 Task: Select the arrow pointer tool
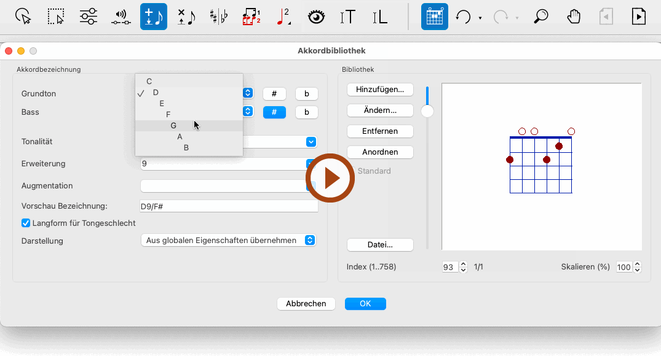[x=23, y=17]
